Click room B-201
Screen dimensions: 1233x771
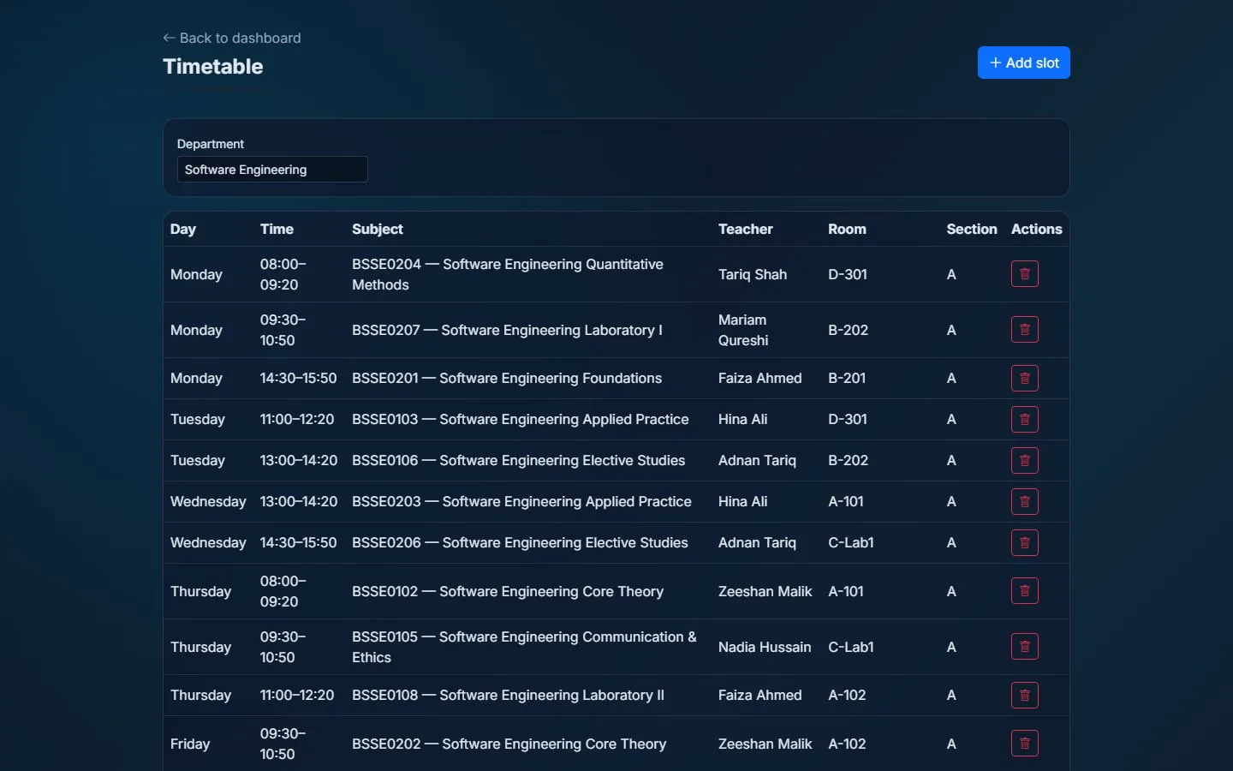pos(847,378)
